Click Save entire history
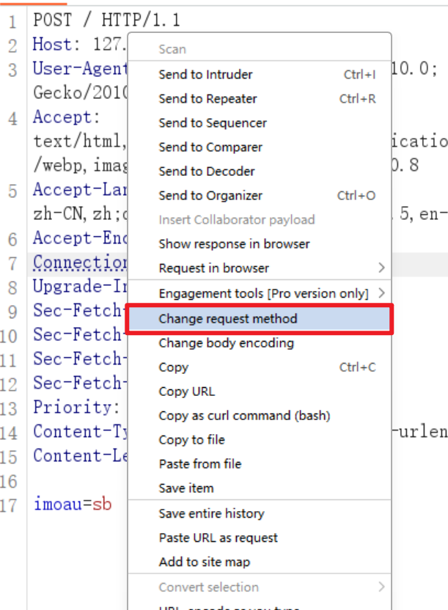448x610 pixels. [x=211, y=513]
